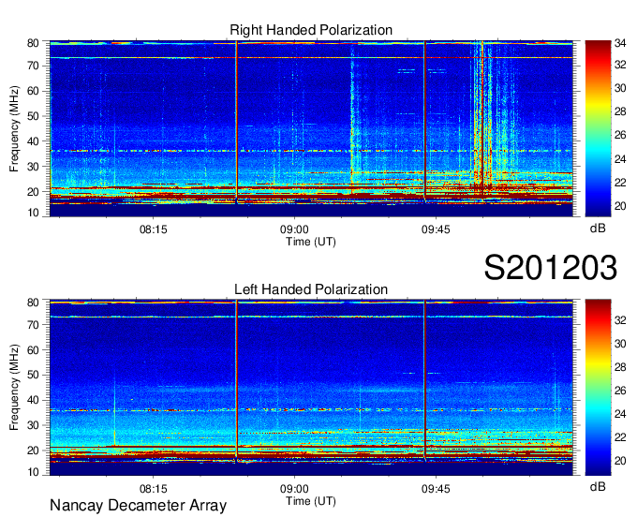Click the 20 MHz tick on bottom plot
The width and height of the screenshot is (637, 517).
(x=33, y=451)
